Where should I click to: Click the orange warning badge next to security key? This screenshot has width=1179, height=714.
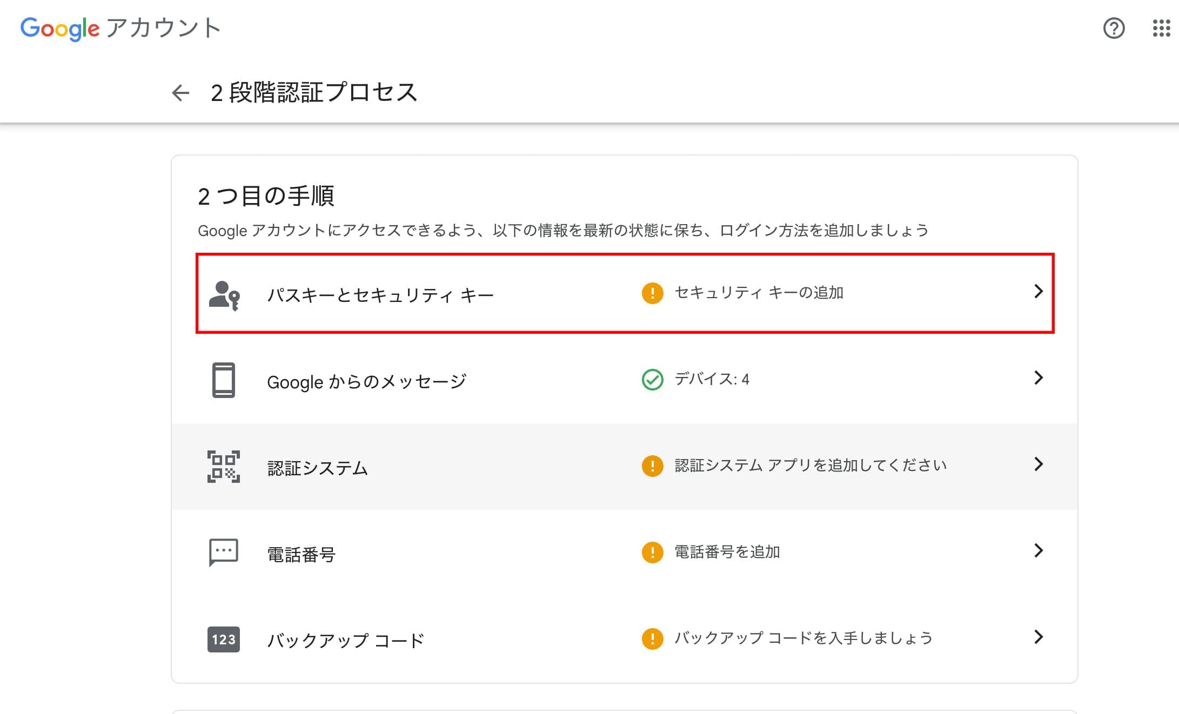[653, 293]
